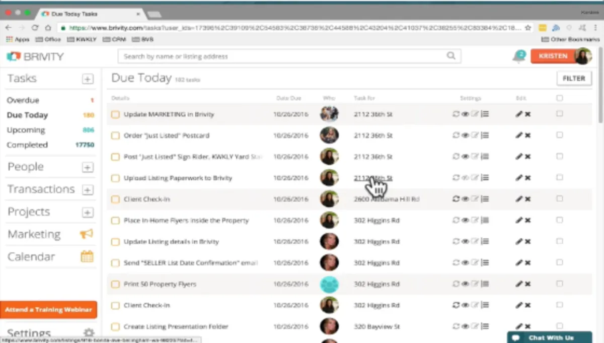Check off Upload Listing Paperwork to Brivity
Image resolution: width=604 pixels, height=343 pixels.
115,178
